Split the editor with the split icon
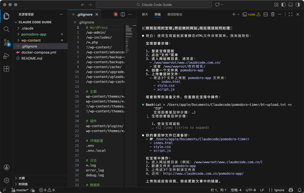Viewport: 304px width, 193px height. [123, 14]
